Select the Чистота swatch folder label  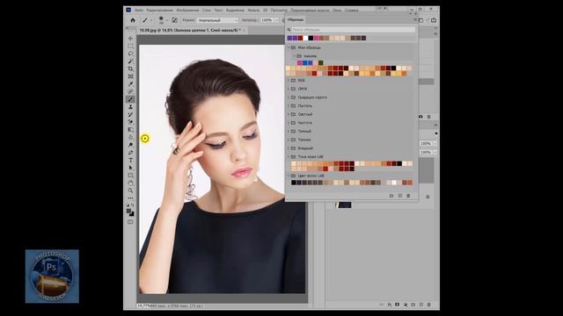tap(305, 123)
